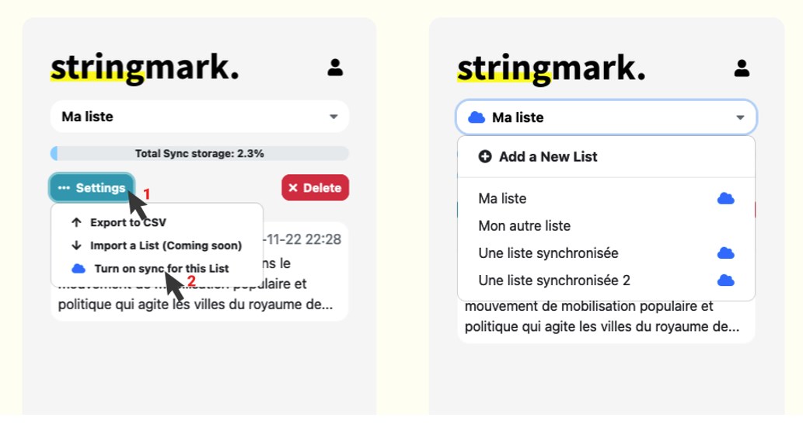
Task: Click the Total Sync storage progress bar
Action: click(200, 154)
